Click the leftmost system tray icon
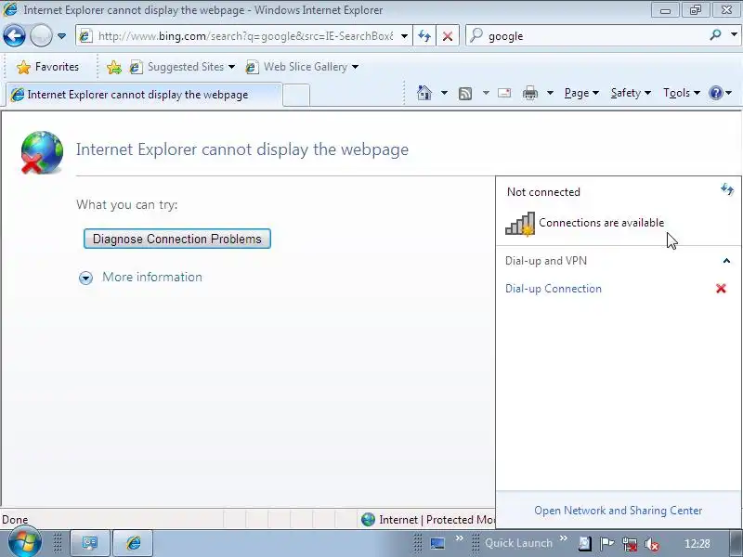 tap(584, 544)
